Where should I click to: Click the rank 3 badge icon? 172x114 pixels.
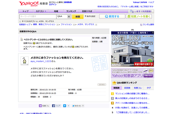pyautogui.click(x=113, y=103)
